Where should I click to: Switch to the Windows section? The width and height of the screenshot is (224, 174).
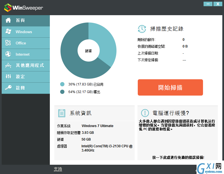(x=26, y=32)
